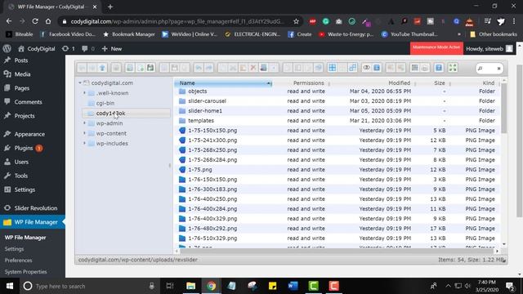Viewport: 523px width, 294px height.
Task: Click the Maintenance Mode Active button
Action: click(436, 47)
